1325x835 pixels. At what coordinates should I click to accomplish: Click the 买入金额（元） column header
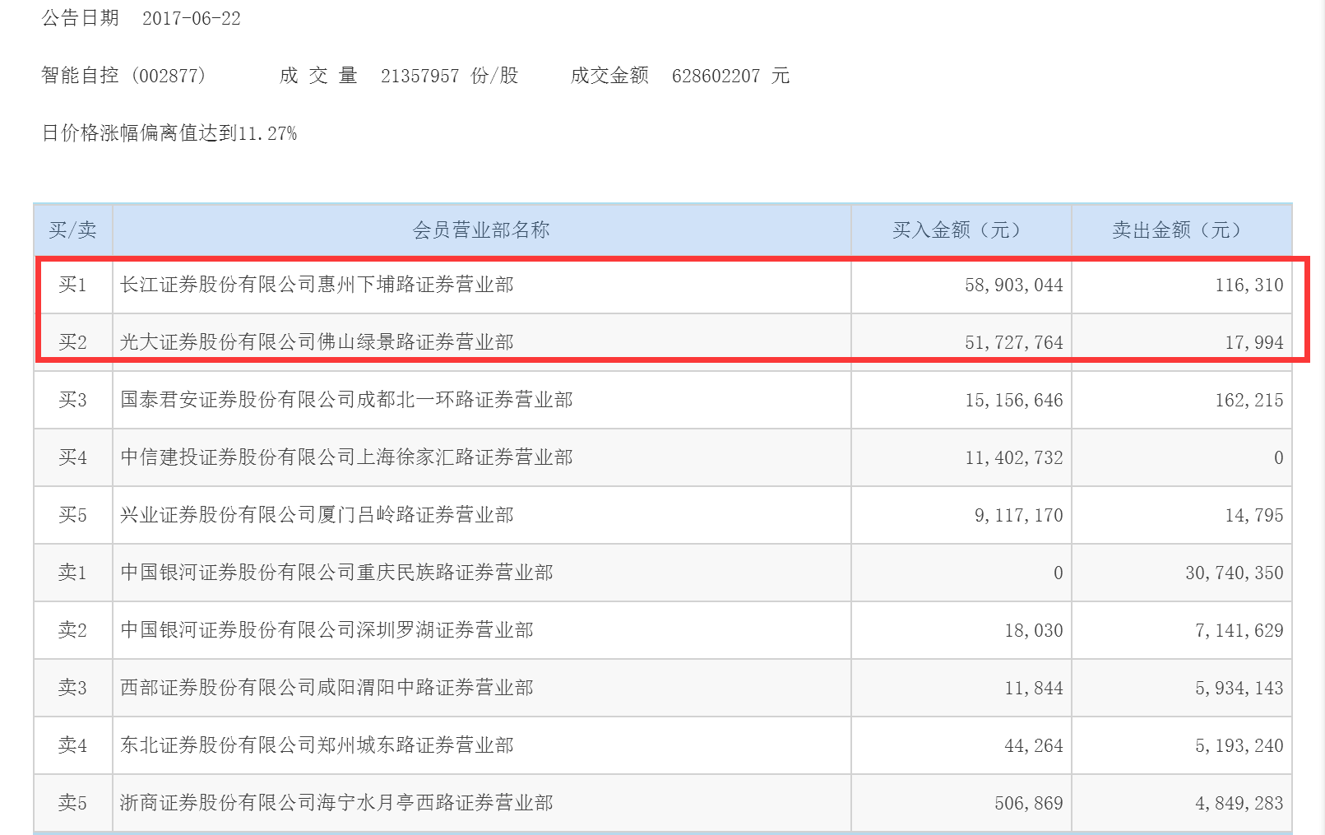point(961,230)
